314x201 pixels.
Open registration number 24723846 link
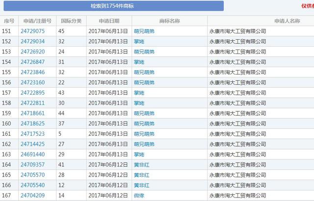(32, 72)
